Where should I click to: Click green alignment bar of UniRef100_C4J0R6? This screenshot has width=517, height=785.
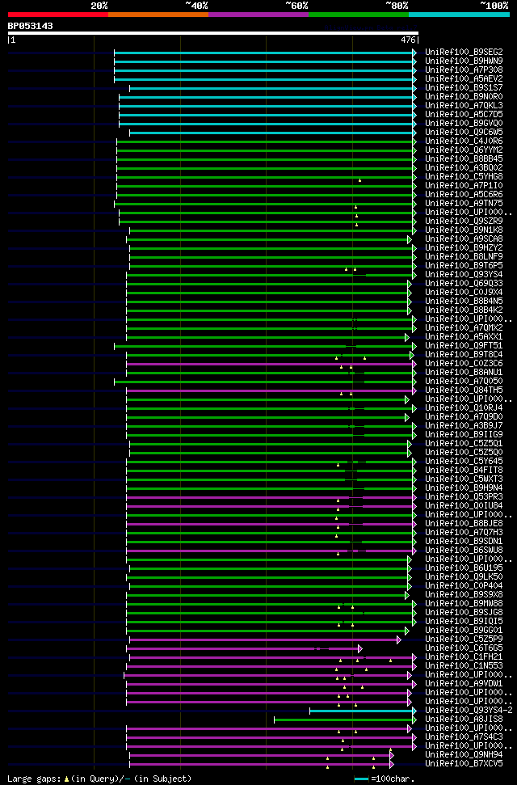pyautogui.click(x=265, y=141)
